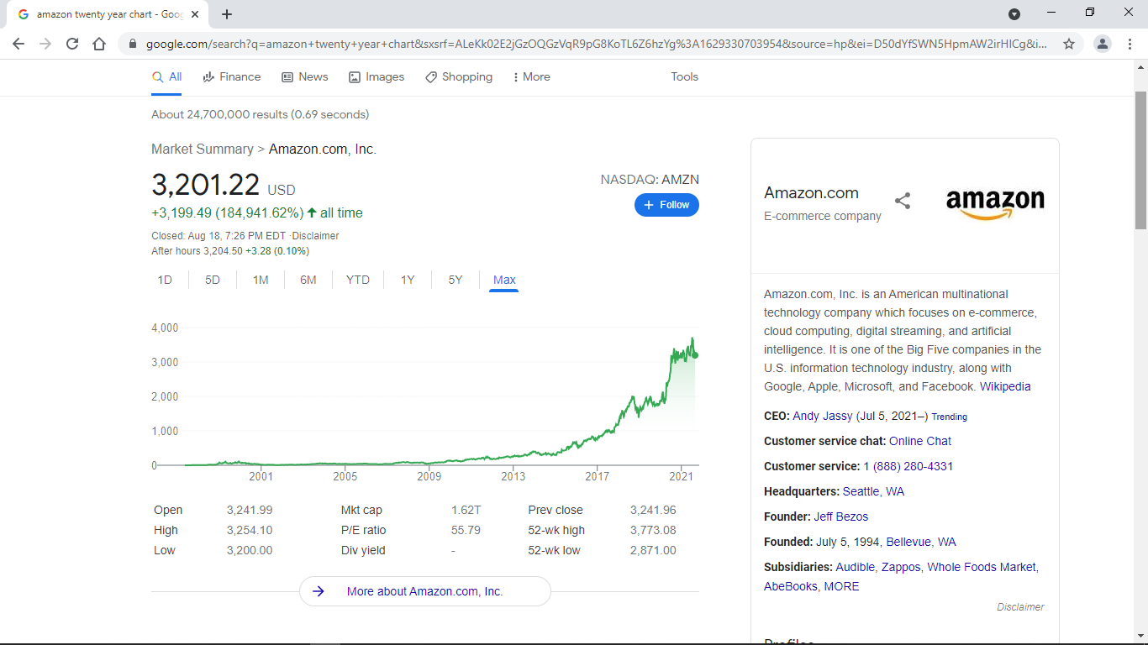Click the P/E ratio value 55.79
The height and width of the screenshot is (645, 1148).
pos(466,530)
